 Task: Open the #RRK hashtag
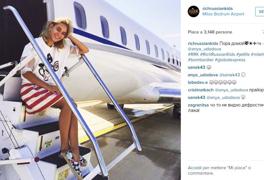tap(193, 54)
